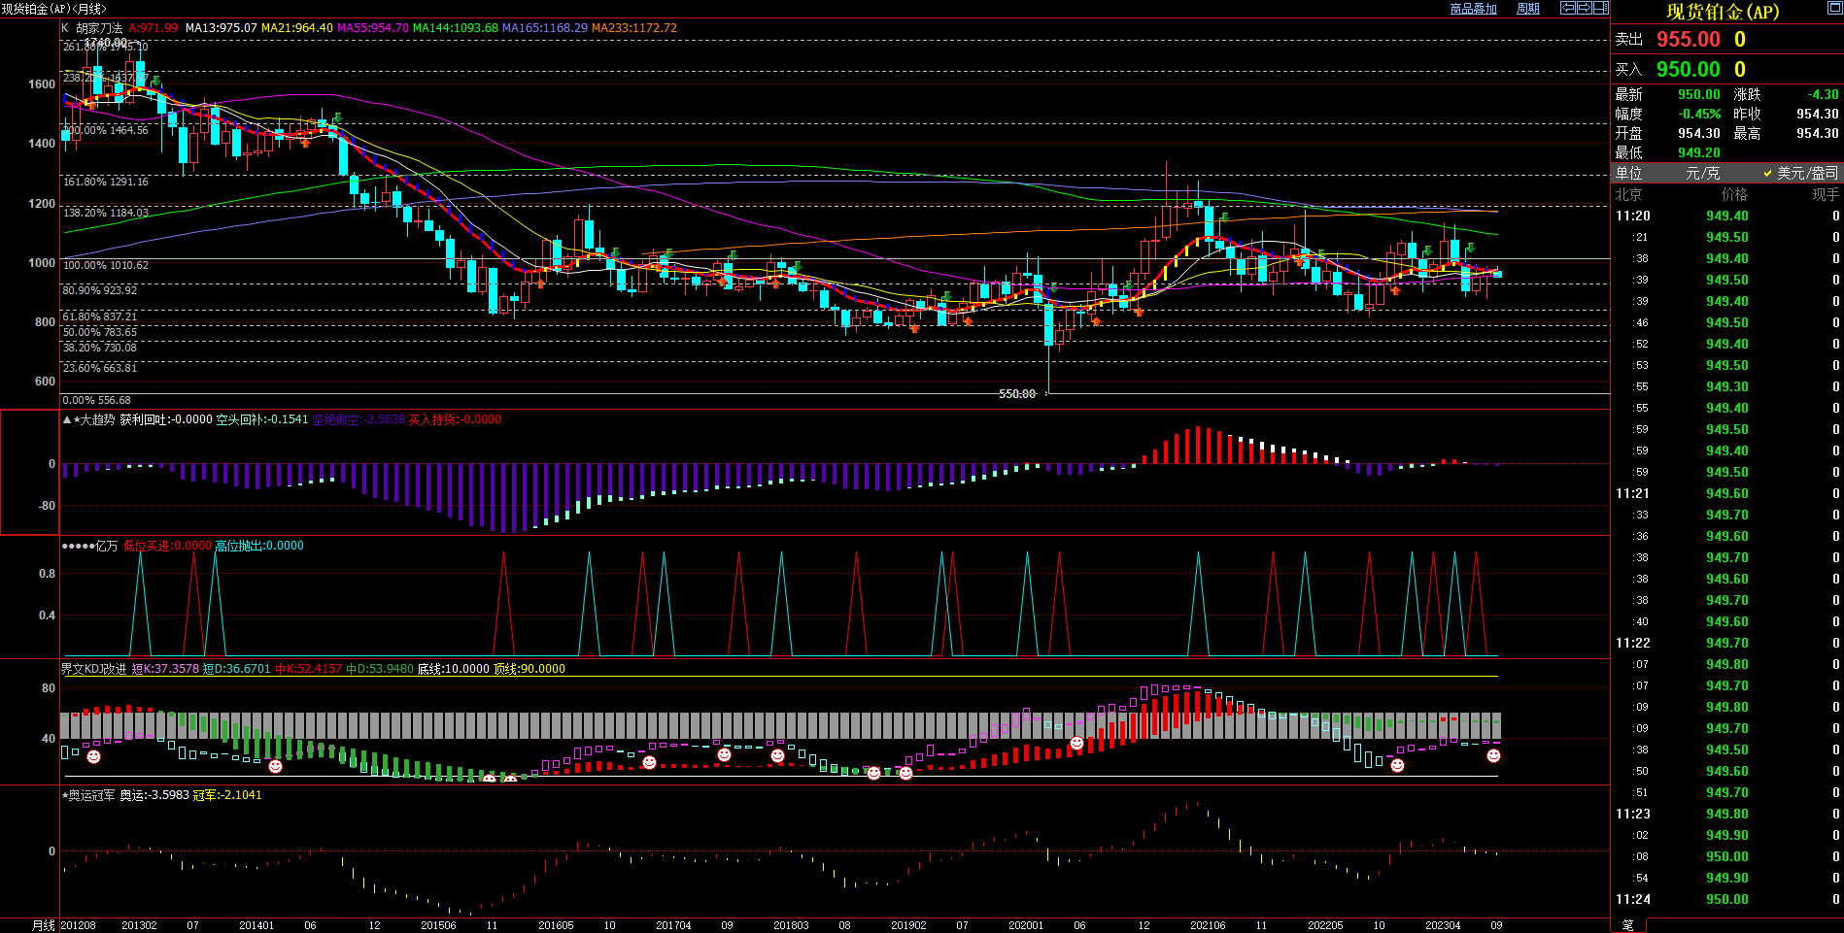Viewport: 1844px width, 933px height.
Task: Click the maximize quote panel icon
Action: [x=1834, y=9]
